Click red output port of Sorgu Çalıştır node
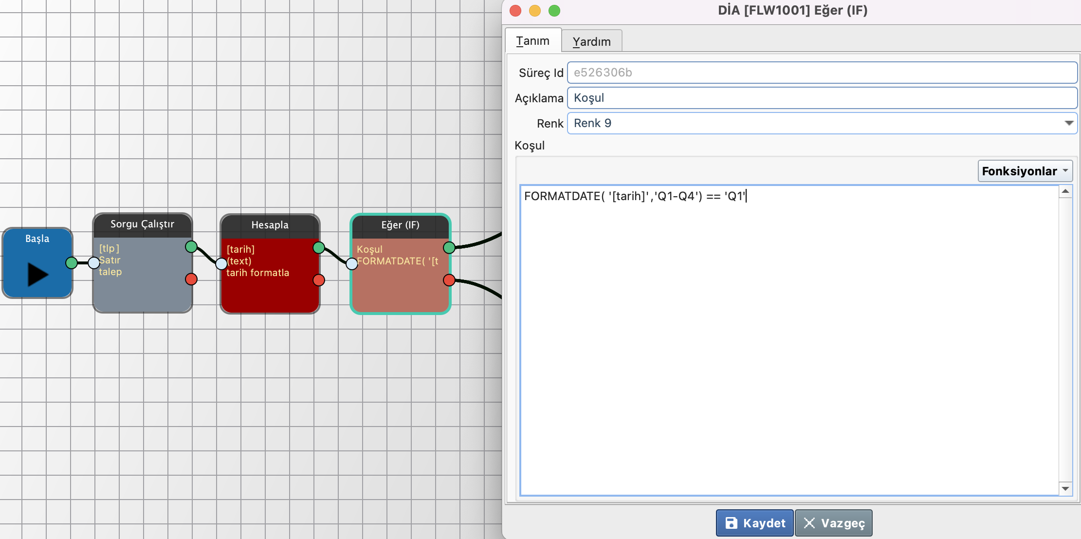Viewport: 1081px width, 539px height. click(191, 279)
